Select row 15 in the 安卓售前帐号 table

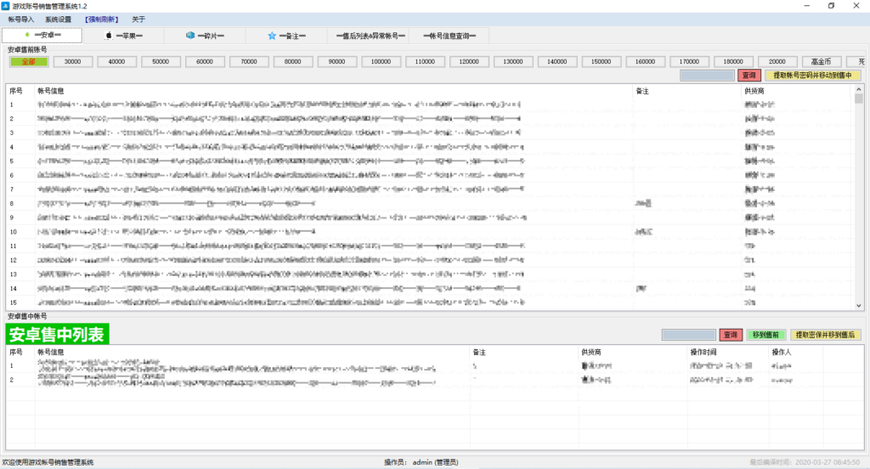point(430,302)
